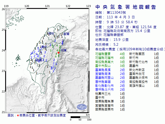Viewport: 165px width, 124px height.
Task: Select Richter magnitude value 5.2
Action: point(116,45)
